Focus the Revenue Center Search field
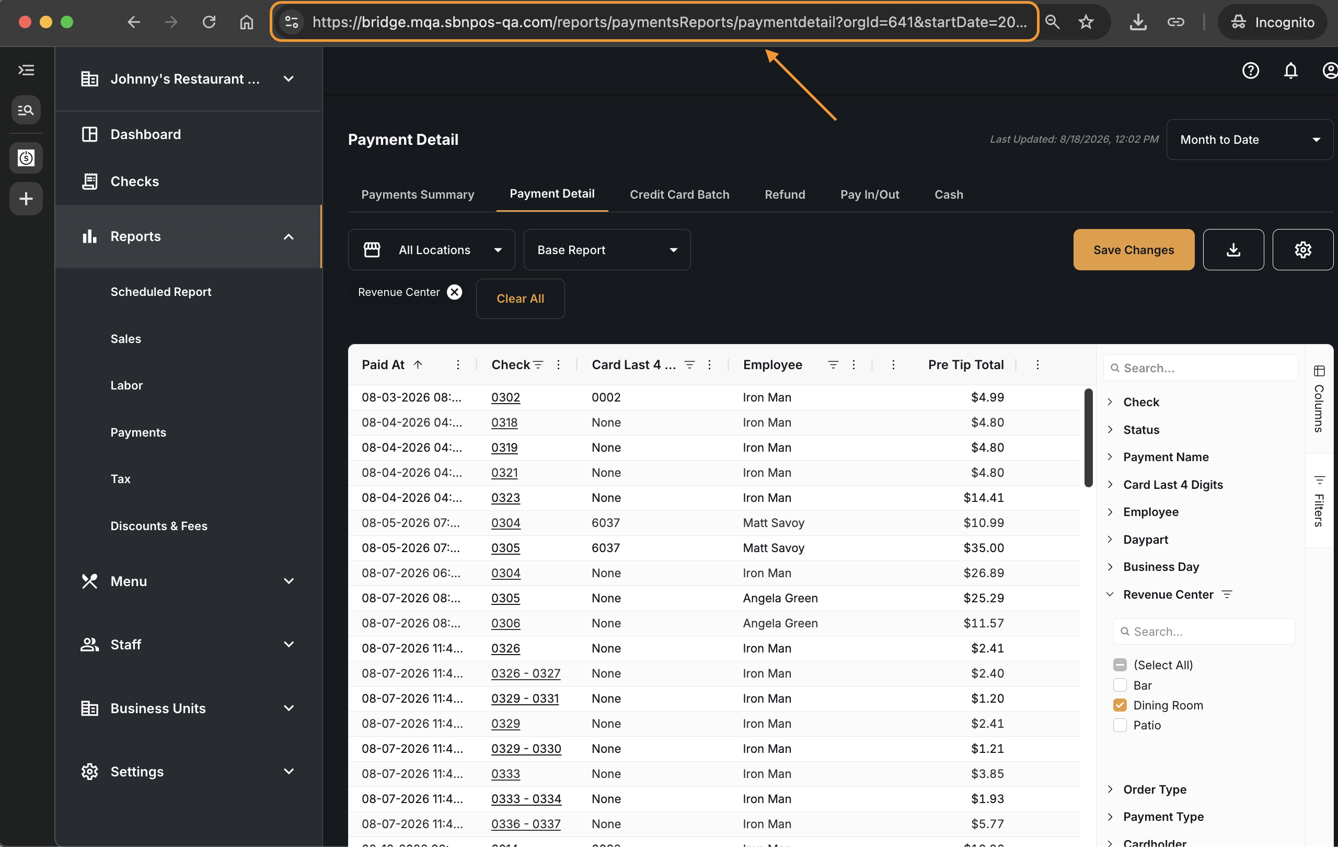Viewport: 1338px width, 847px height. [1204, 632]
